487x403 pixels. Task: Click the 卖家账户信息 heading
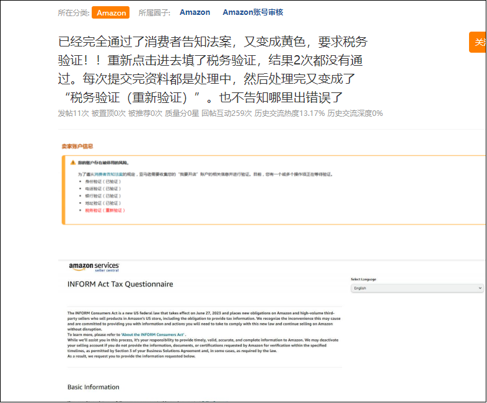(x=77, y=146)
